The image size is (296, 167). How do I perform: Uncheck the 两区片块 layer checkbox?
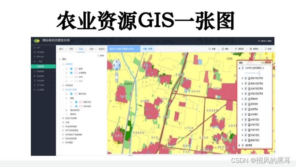tap(76, 102)
